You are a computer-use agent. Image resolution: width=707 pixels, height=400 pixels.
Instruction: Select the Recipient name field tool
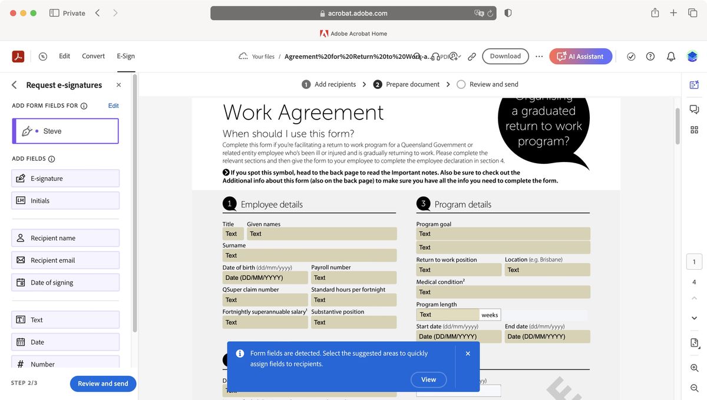pyautogui.click(x=65, y=237)
